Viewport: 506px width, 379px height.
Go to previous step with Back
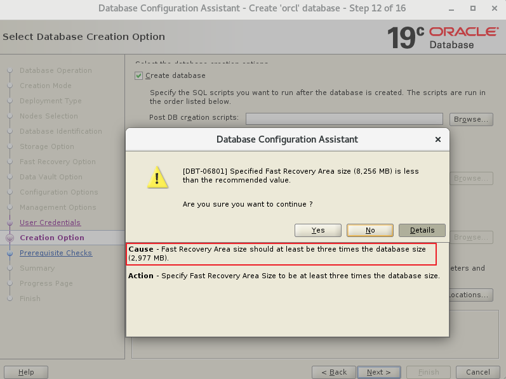(334, 372)
